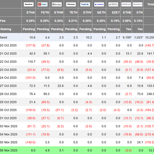Click the 8.0 ETHA value
Screen dimensions: 154x154
pos(33,150)
